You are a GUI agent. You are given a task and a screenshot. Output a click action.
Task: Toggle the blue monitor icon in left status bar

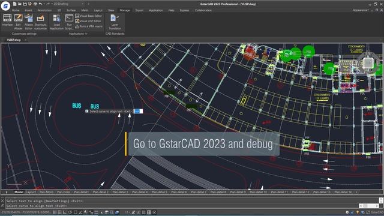pos(117,212)
